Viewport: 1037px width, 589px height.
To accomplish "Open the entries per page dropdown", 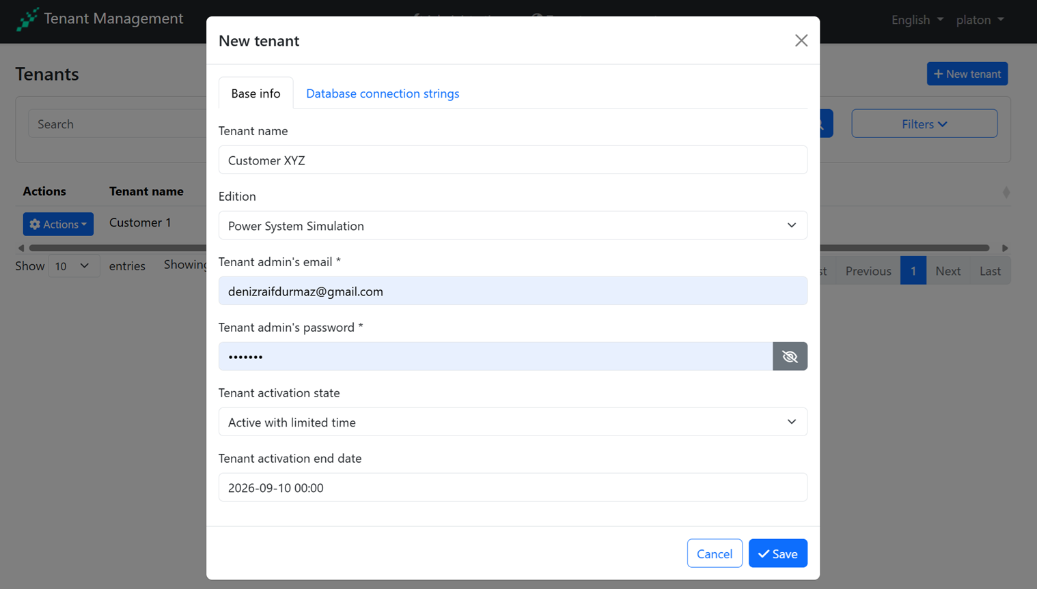I will (x=72, y=266).
